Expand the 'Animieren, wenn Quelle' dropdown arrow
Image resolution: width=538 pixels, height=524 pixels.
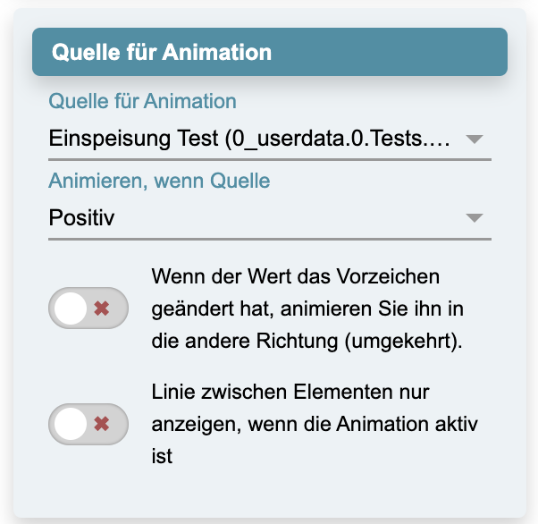[x=475, y=218]
